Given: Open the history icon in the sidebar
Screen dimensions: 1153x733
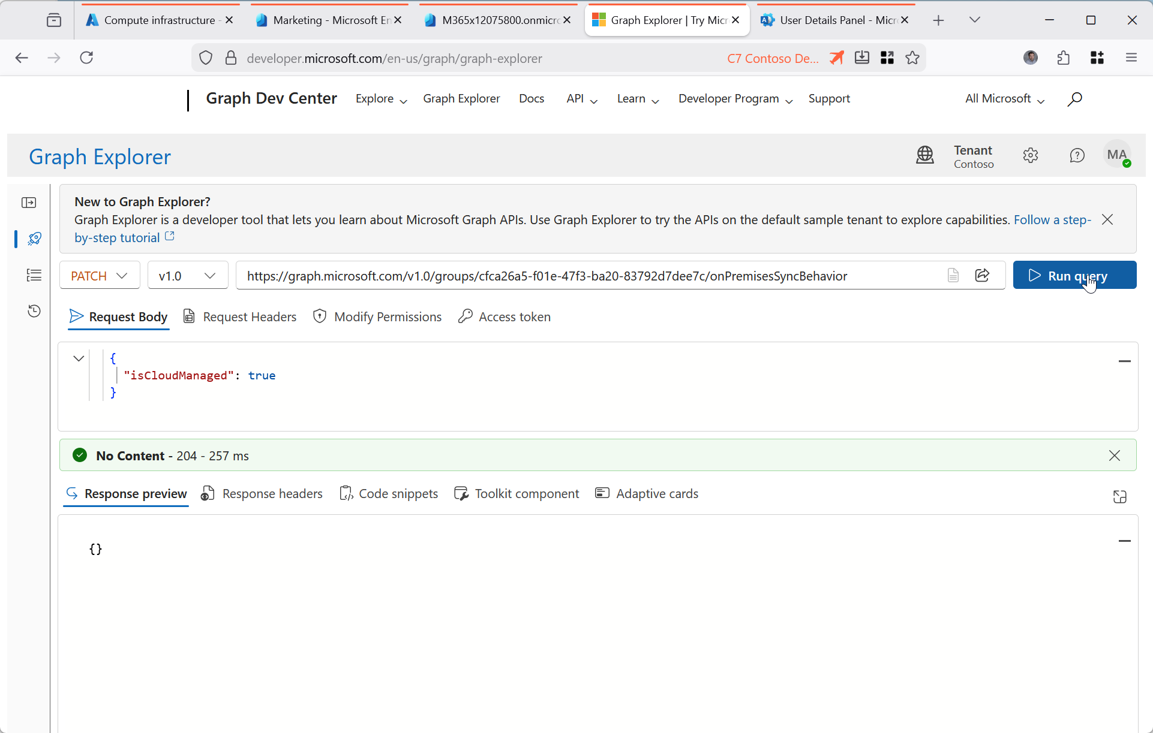Looking at the screenshot, I should click(x=34, y=311).
